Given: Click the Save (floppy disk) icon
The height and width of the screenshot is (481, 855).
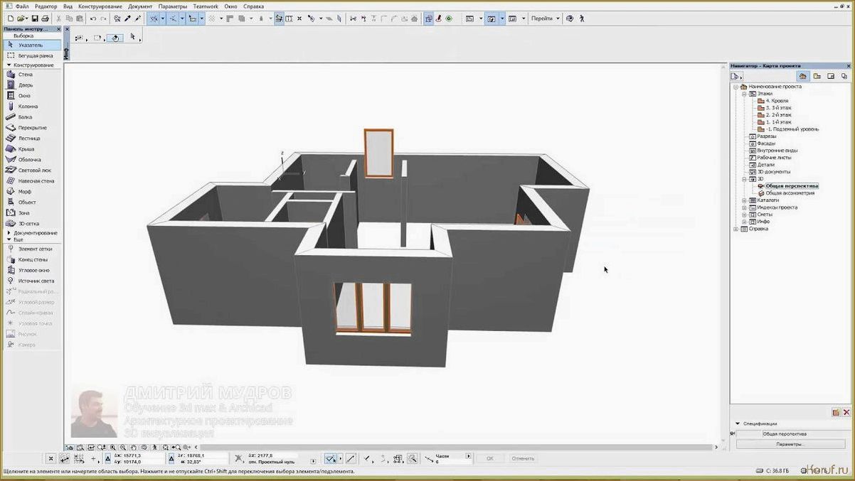Looking at the screenshot, I should point(34,18).
